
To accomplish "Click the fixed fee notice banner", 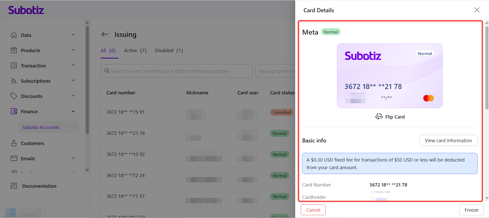I will pyautogui.click(x=390, y=164).
